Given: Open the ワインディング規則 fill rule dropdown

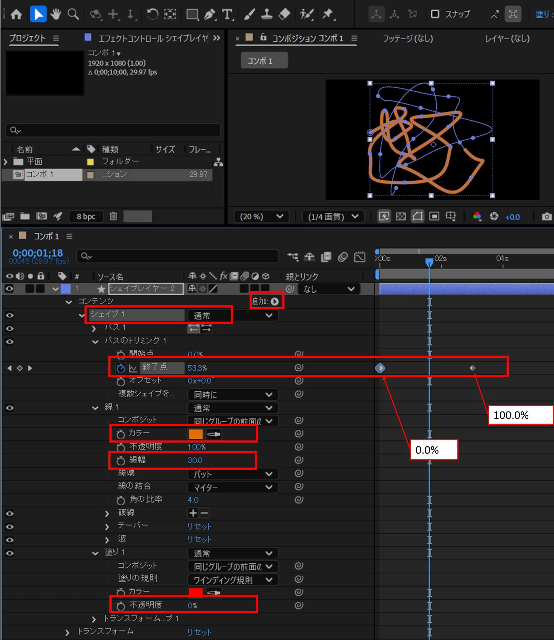Looking at the screenshot, I should point(232,580).
